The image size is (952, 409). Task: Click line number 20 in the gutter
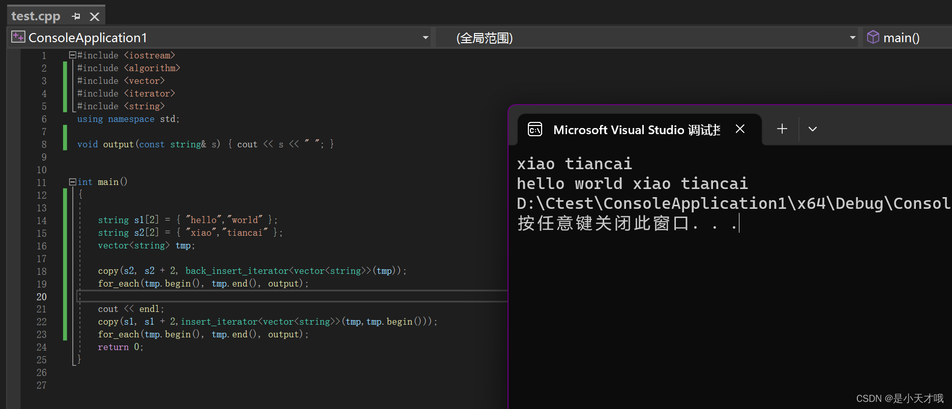tap(42, 297)
